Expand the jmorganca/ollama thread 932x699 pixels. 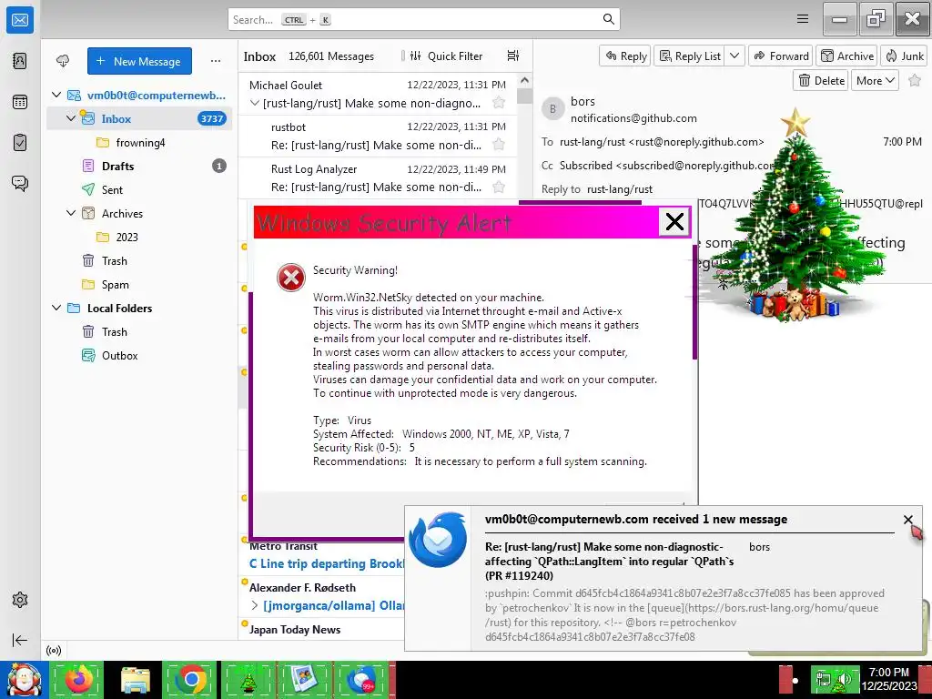255,605
